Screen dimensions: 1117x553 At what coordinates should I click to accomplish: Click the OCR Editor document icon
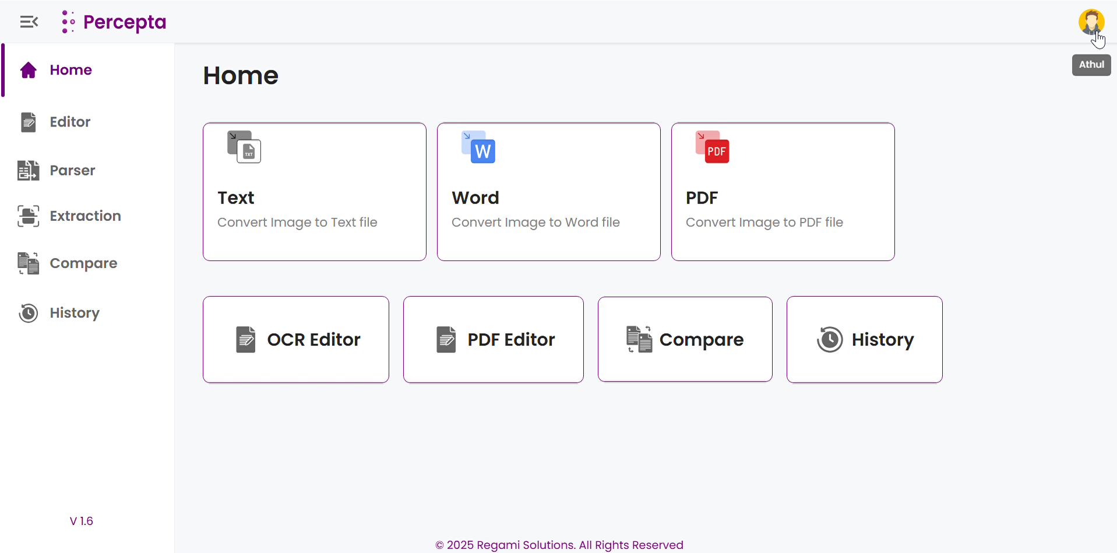coord(245,339)
